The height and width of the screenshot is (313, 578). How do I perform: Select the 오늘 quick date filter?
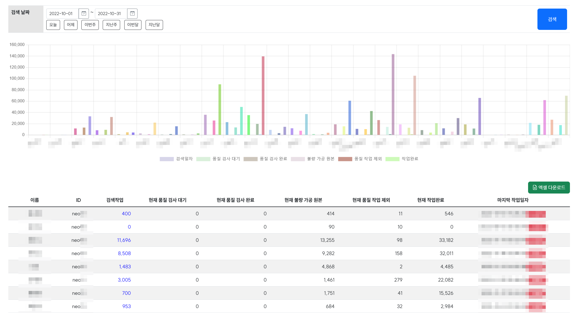[x=53, y=25]
